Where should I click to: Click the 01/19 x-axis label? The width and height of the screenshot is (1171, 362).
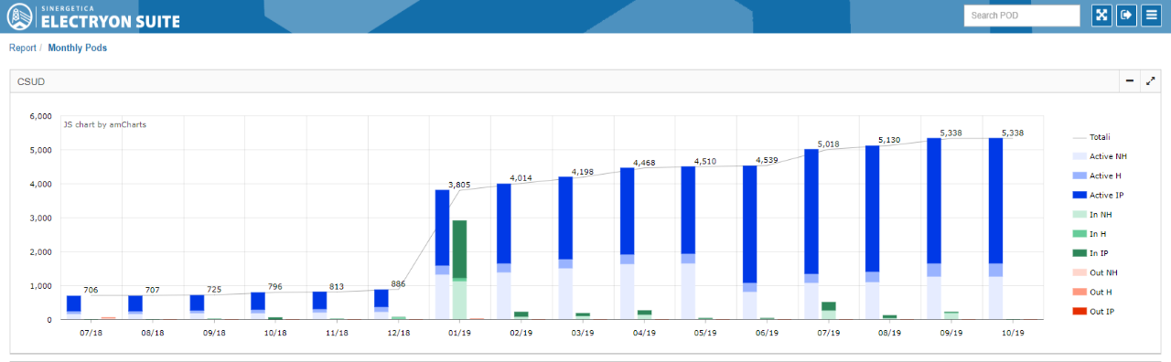pyautogui.click(x=459, y=334)
